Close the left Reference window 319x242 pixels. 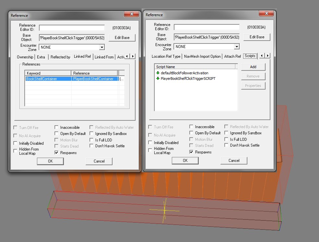tap(131, 14)
